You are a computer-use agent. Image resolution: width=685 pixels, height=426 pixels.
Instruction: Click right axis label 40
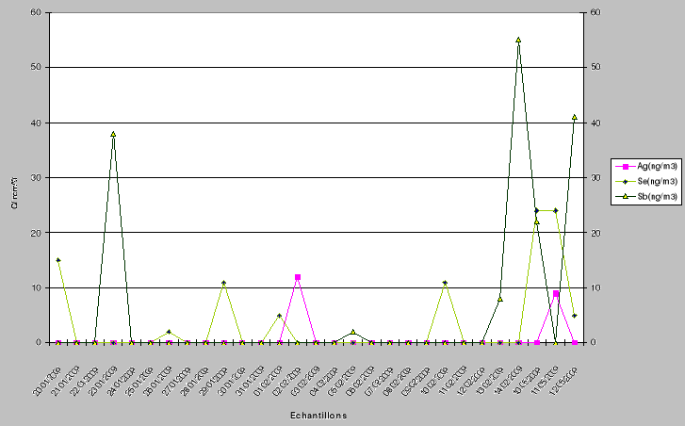coord(595,123)
